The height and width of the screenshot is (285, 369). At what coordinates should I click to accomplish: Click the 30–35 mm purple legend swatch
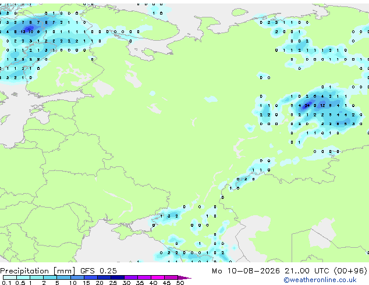coord(130,277)
